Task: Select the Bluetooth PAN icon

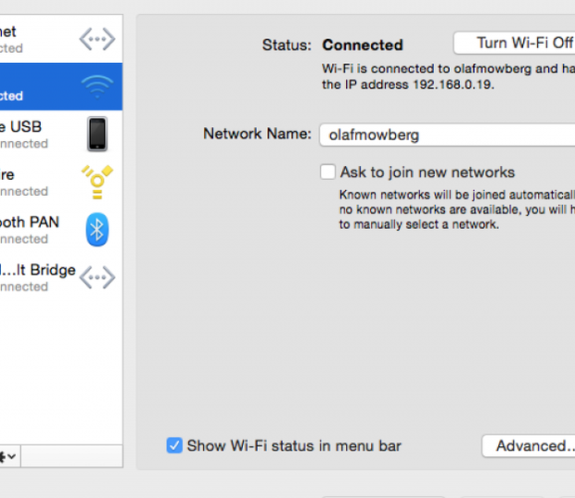Action: (97, 230)
